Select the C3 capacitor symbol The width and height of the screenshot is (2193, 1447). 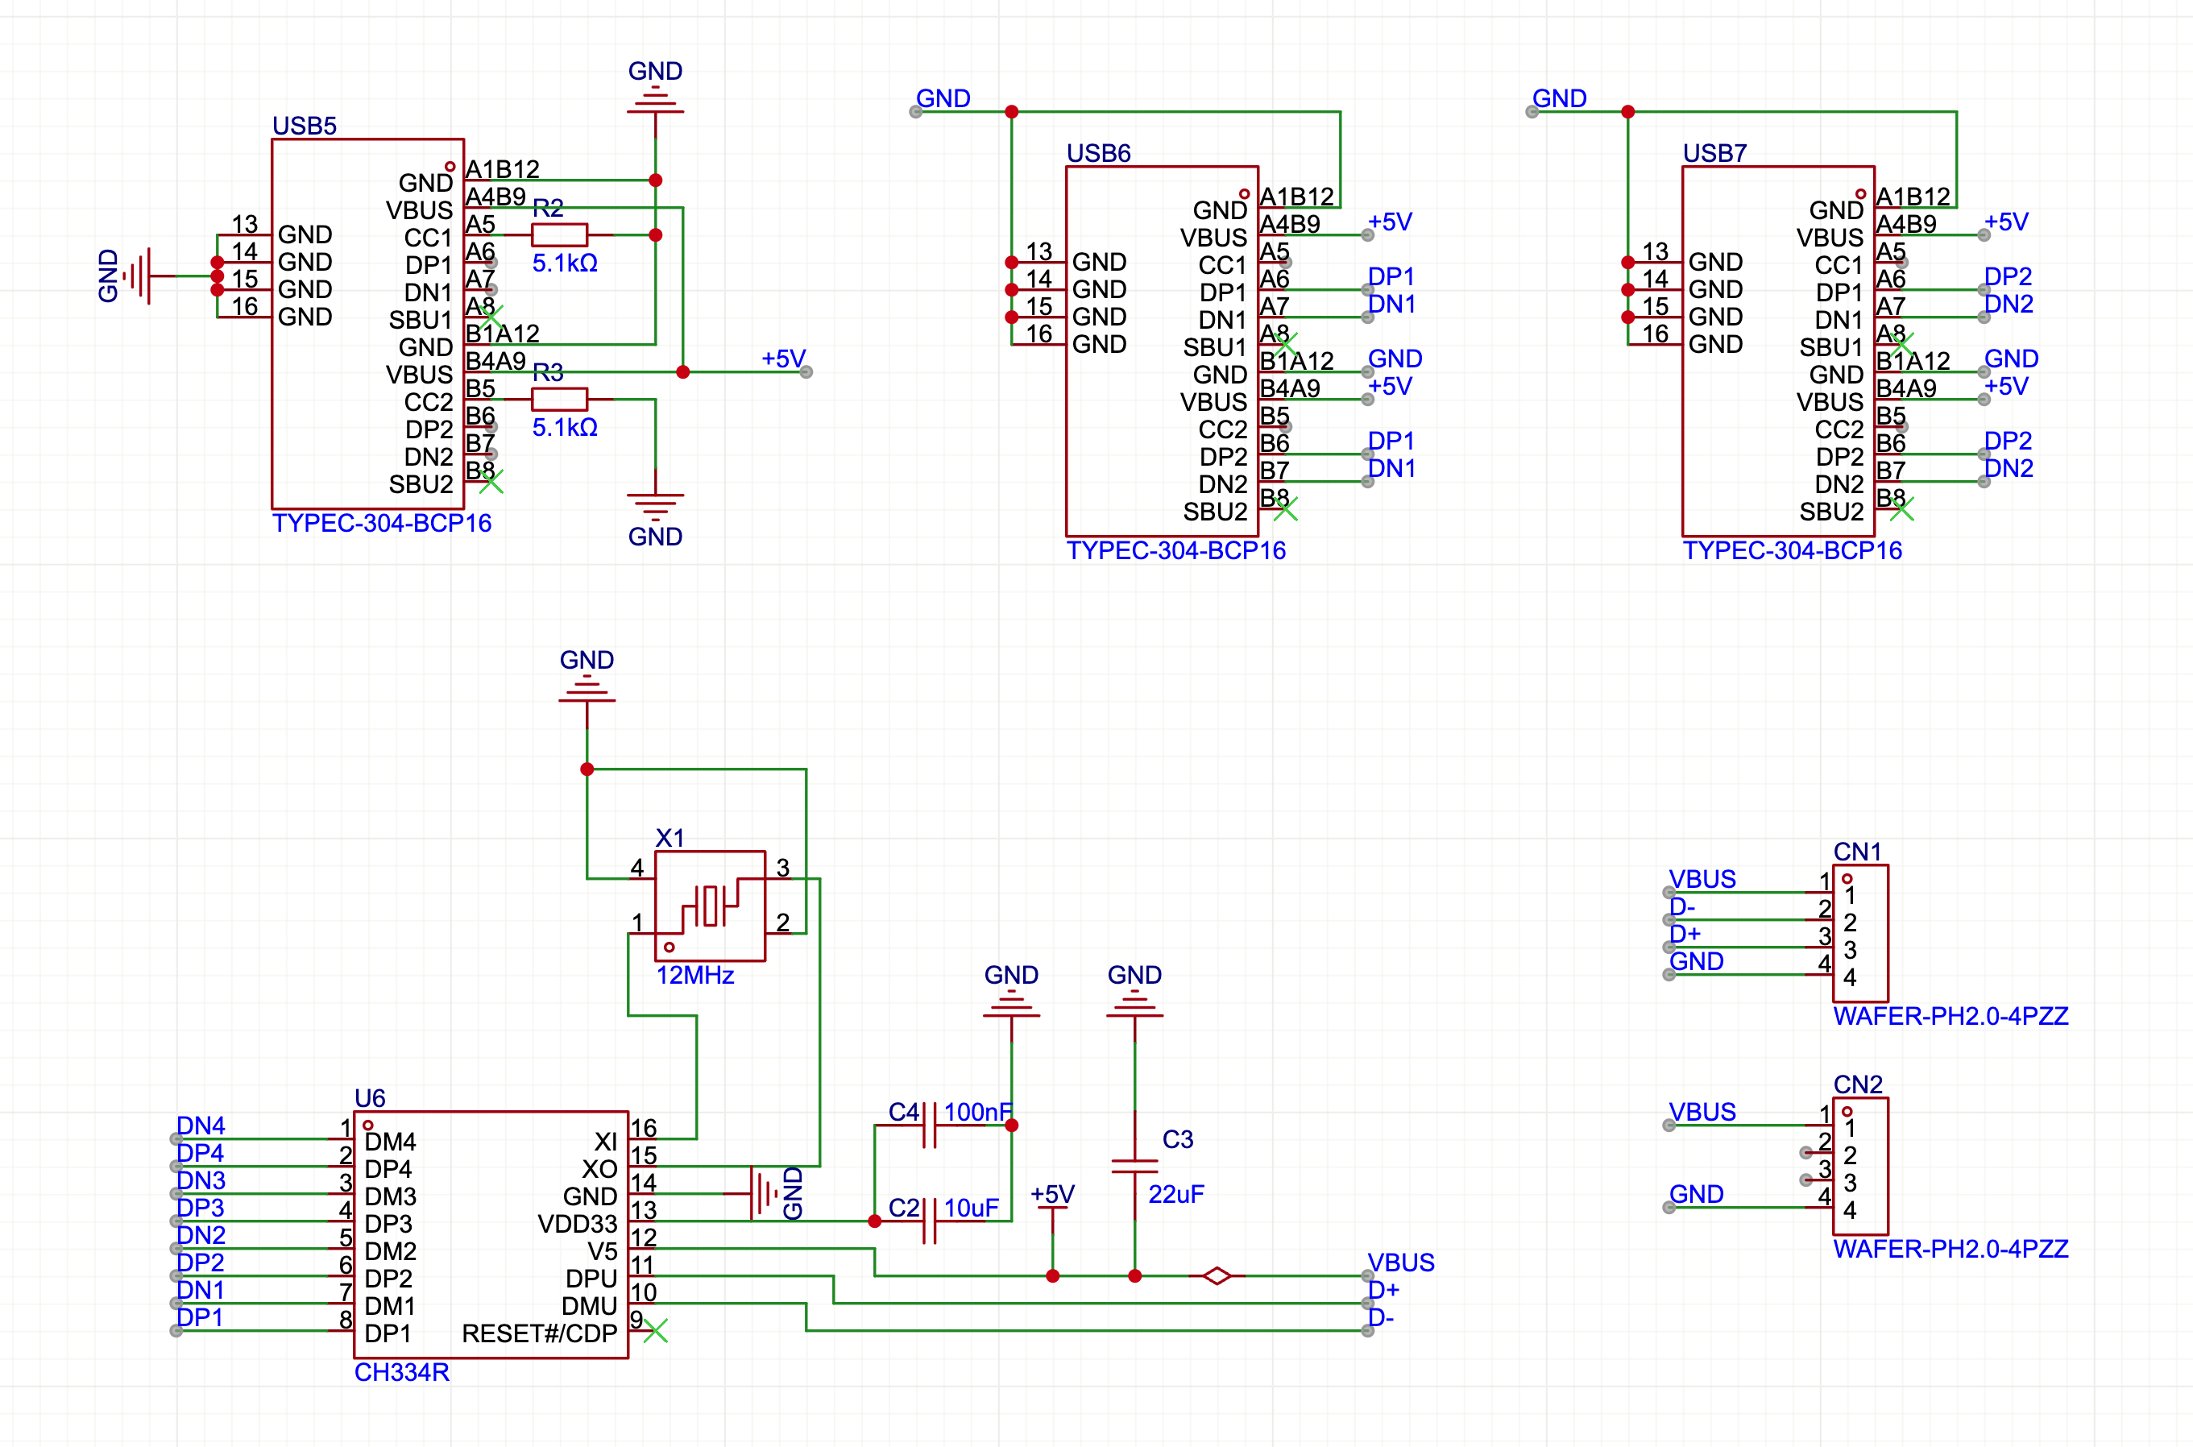point(1135,1167)
